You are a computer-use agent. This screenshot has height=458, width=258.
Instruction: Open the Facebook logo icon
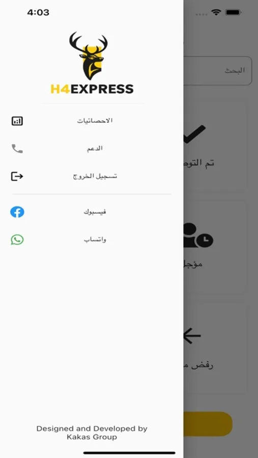click(17, 212)
